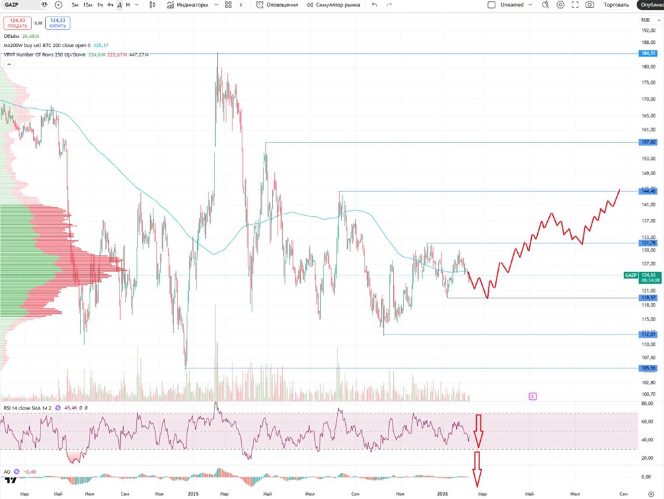Take a snapshot with the camera icon

click(x=590, y=5)
